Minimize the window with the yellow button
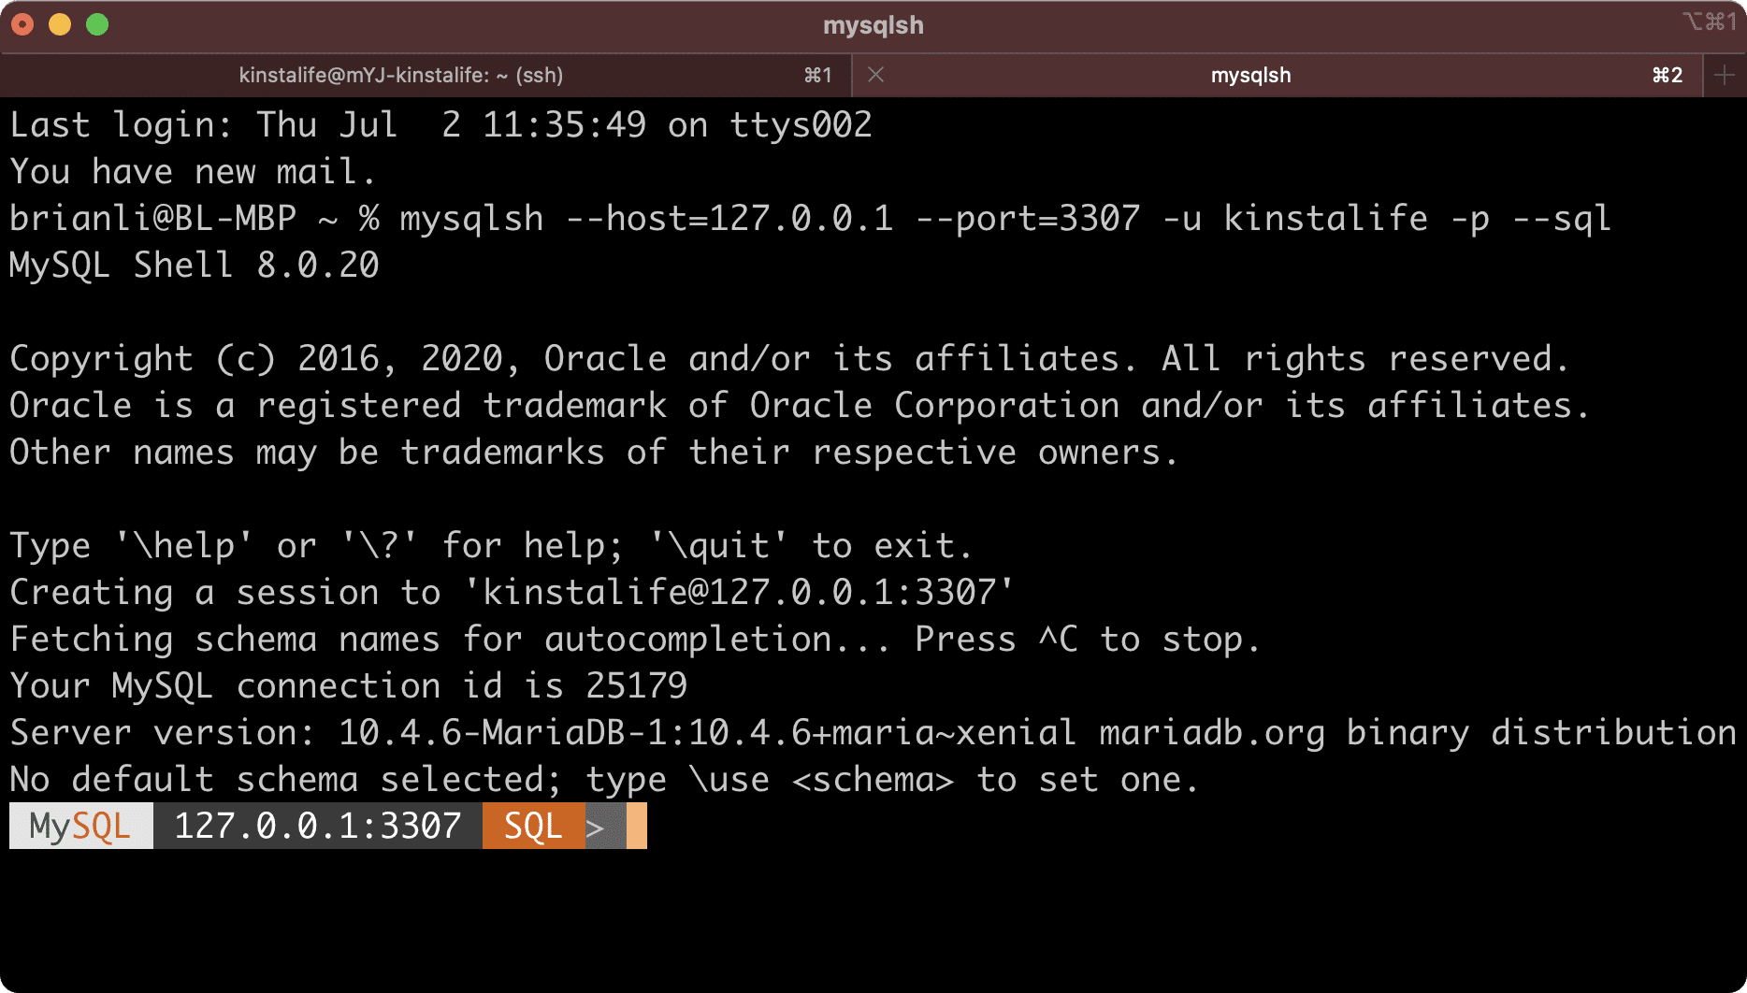 [60, 25]
